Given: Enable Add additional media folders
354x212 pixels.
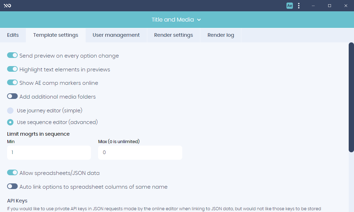Looking at the screenshot, I should tap(12, 96).
